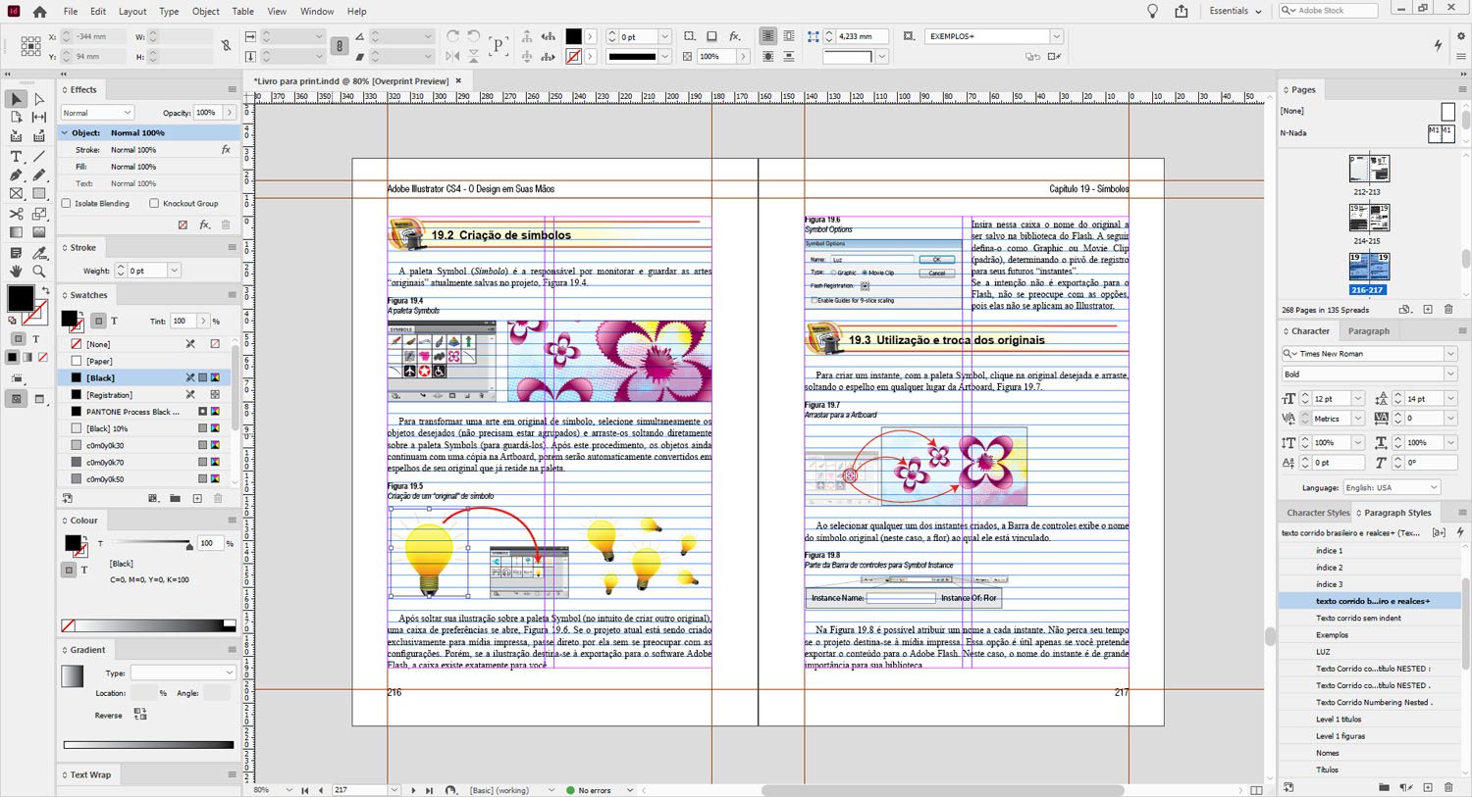Toggle formatting affects container in Swatches panel
Viewport: 1472px width, 797px height.
point(98,321)
